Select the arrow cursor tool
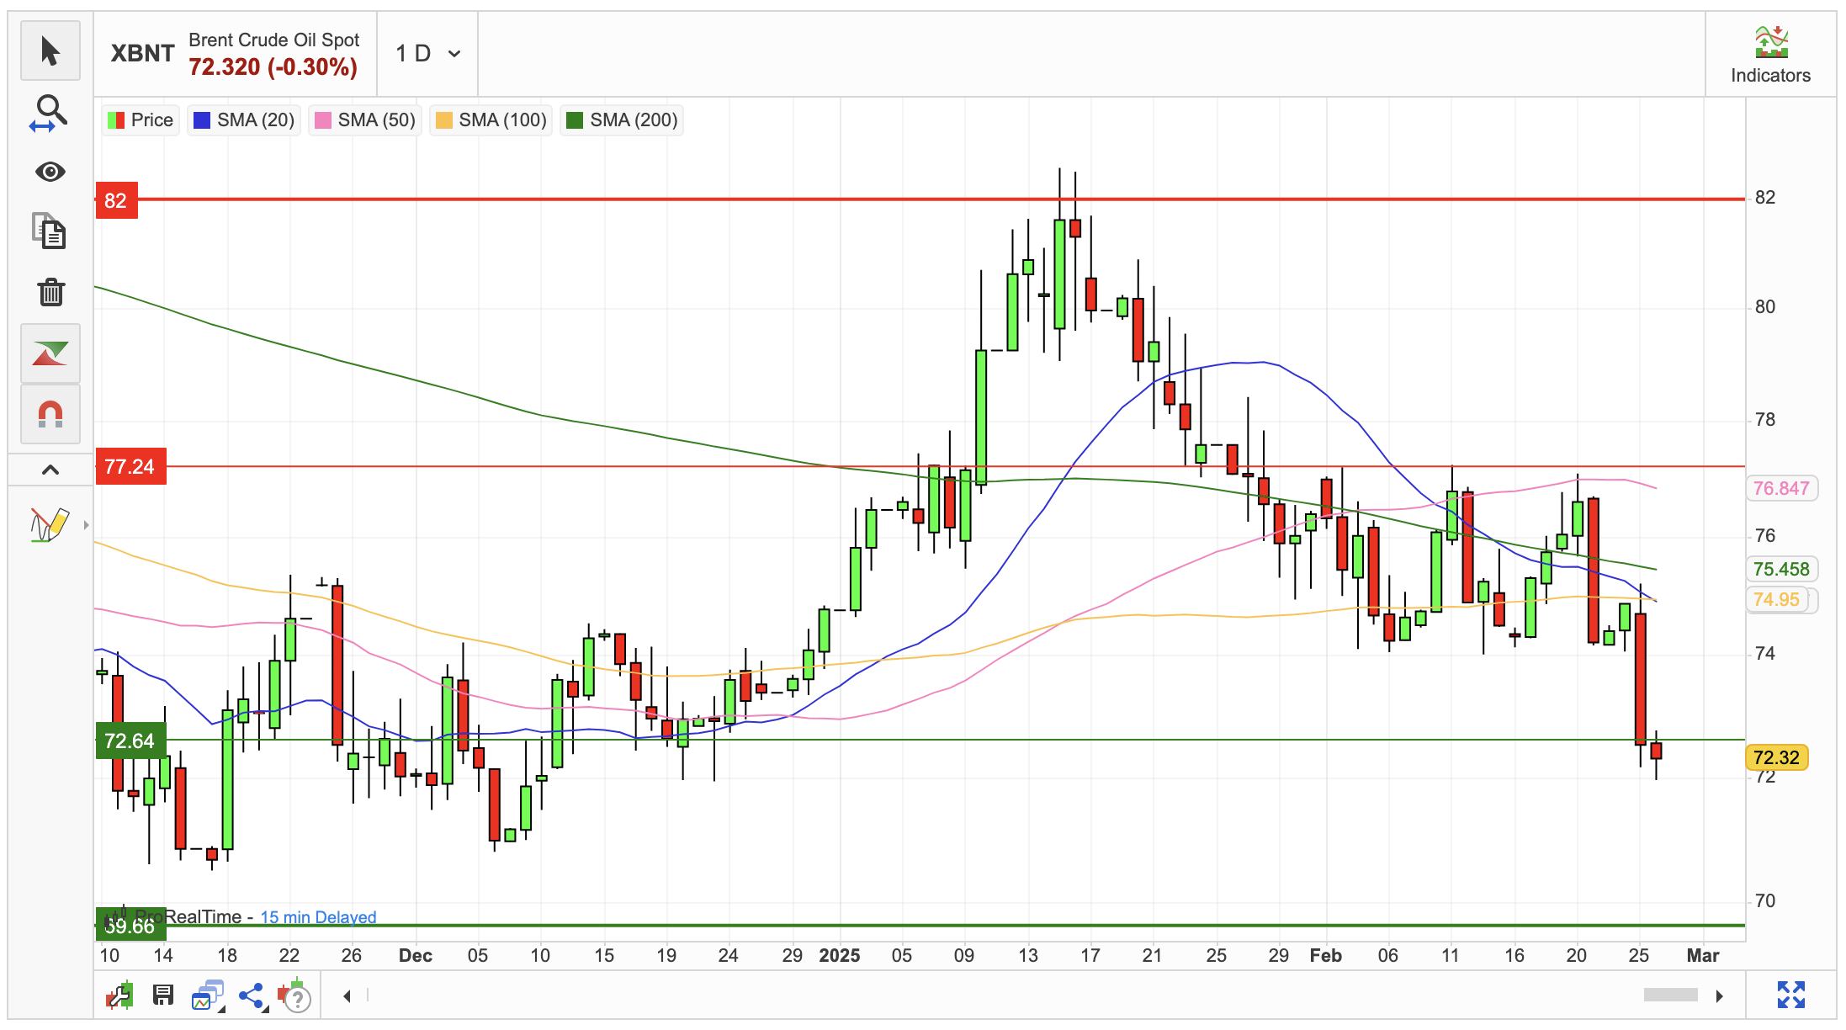Image resolution: width=1846 pixels, height=1030 pixels. 50,51
